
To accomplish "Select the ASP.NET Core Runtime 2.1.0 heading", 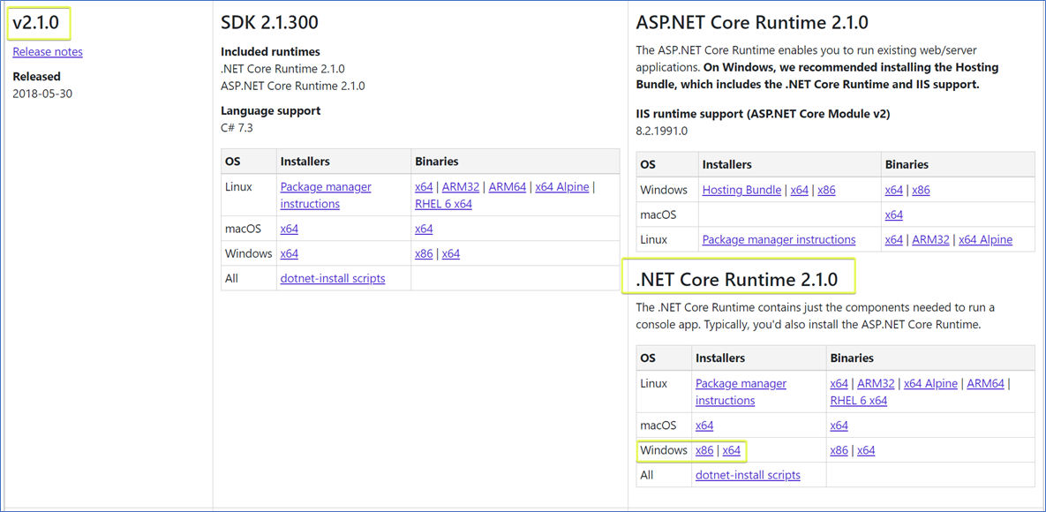I will (752, 23).
